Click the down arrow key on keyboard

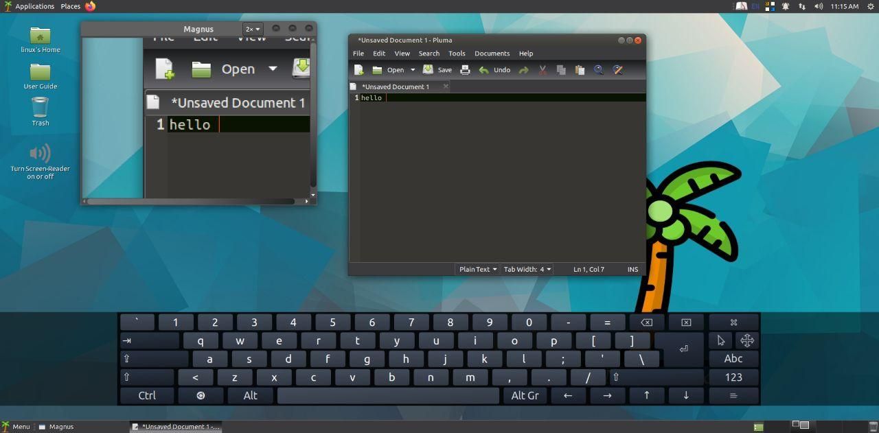point(686,395)
